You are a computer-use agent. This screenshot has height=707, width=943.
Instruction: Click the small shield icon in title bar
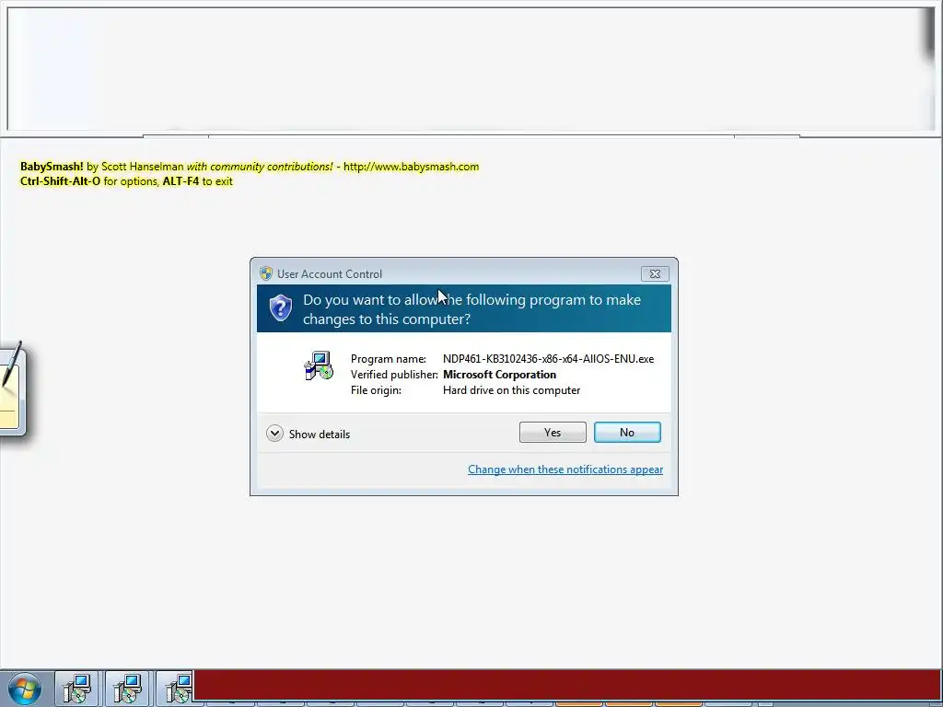click(266, 273)
